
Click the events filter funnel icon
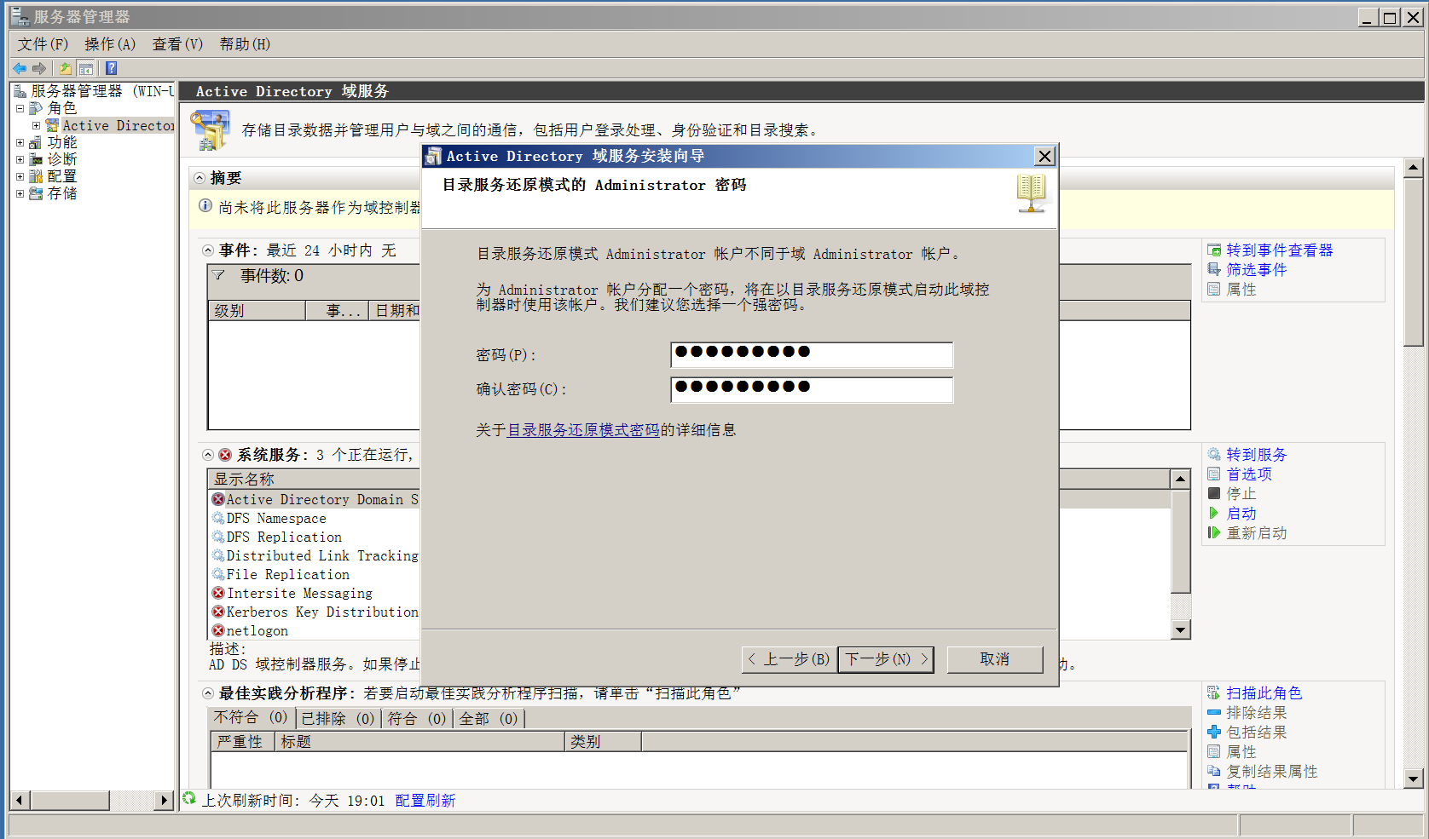coord(219,276)
